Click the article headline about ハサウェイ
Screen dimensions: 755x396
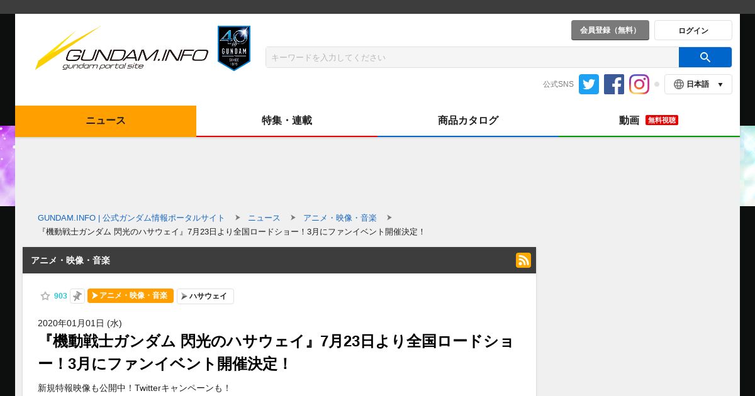(277, 353)
